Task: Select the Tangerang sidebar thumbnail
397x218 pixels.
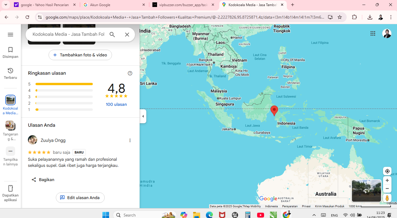Action: (10, 125)
